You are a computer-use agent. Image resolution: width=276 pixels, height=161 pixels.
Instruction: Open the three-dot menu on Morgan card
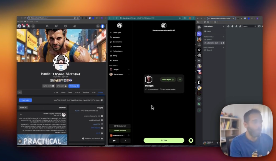tap(180, 79)
